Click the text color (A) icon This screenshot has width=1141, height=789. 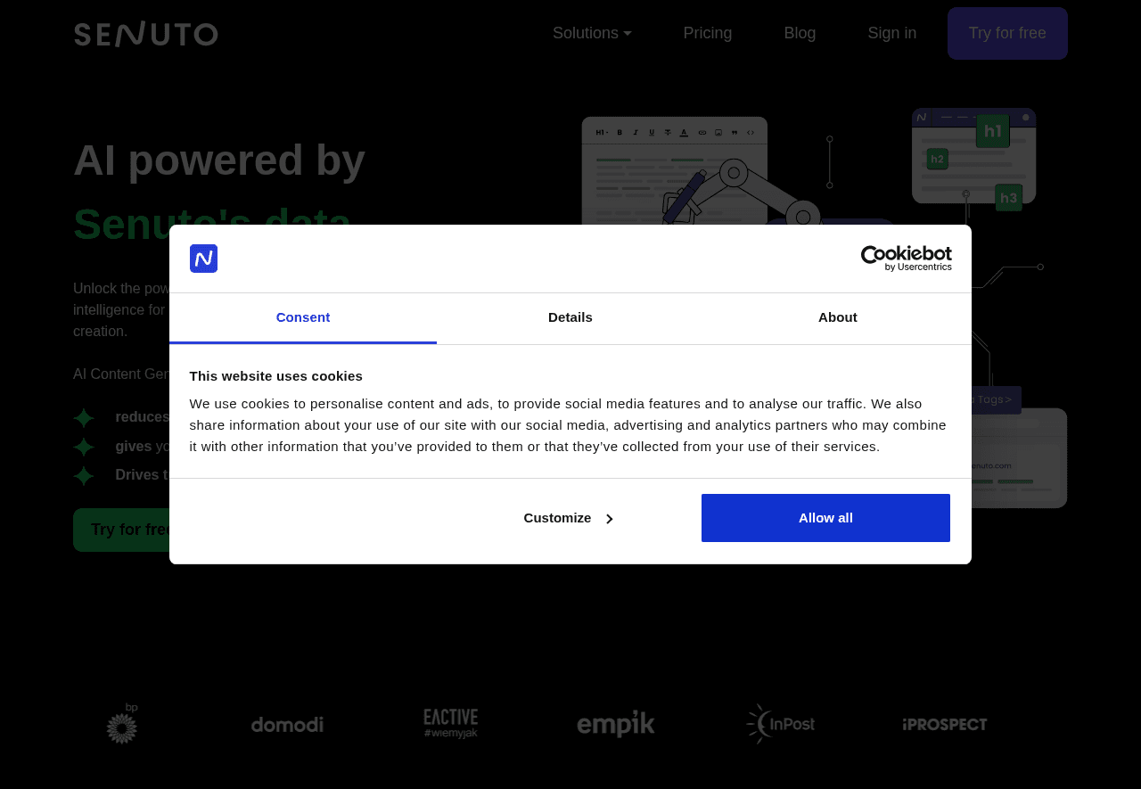pyautogui.click(x=684, y=132)
